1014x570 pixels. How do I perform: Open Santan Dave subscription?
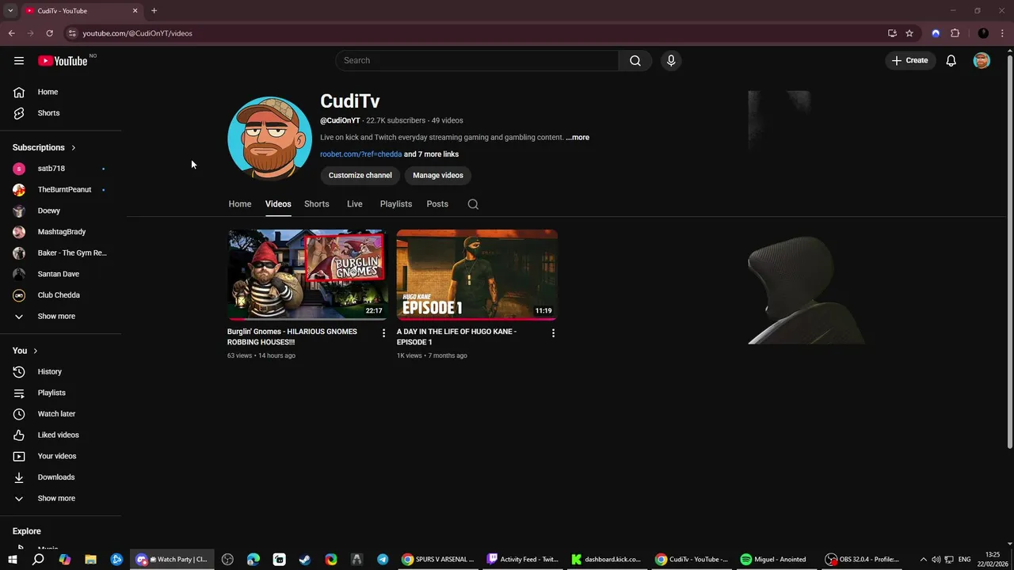pyautogui.click(x=60, y=274)
